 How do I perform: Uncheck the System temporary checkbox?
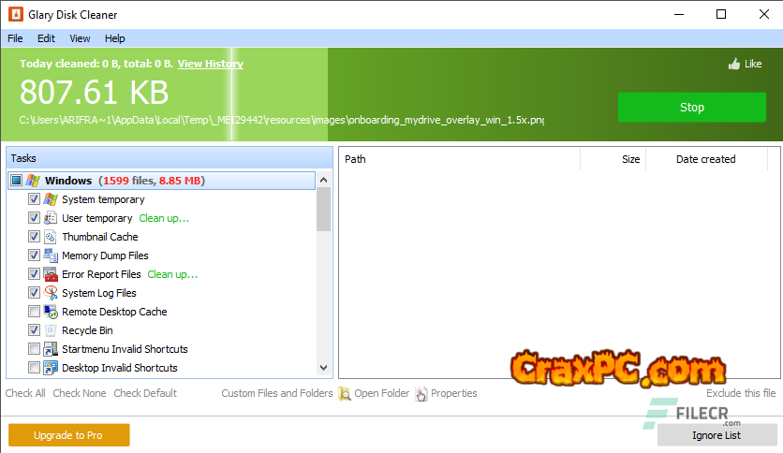click(x=34, y=199)
